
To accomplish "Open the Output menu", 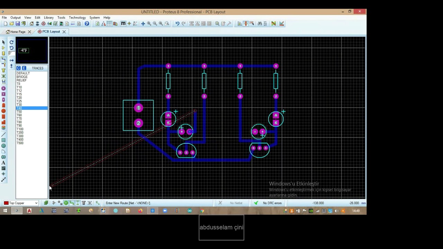I will pos(16,18).
